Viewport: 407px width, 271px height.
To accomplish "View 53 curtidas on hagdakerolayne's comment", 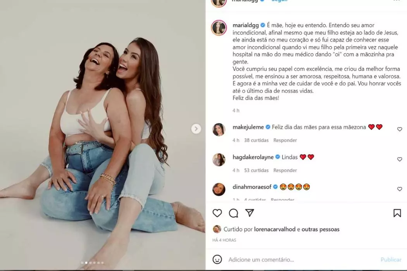I will click(256, 170).
